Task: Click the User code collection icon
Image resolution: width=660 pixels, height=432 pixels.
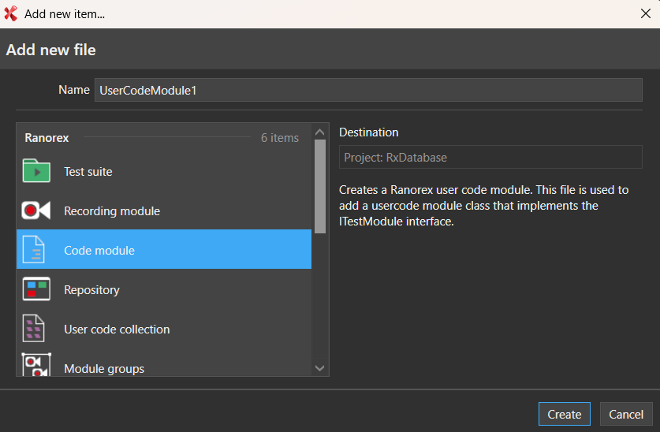Action: click(36, 329)
